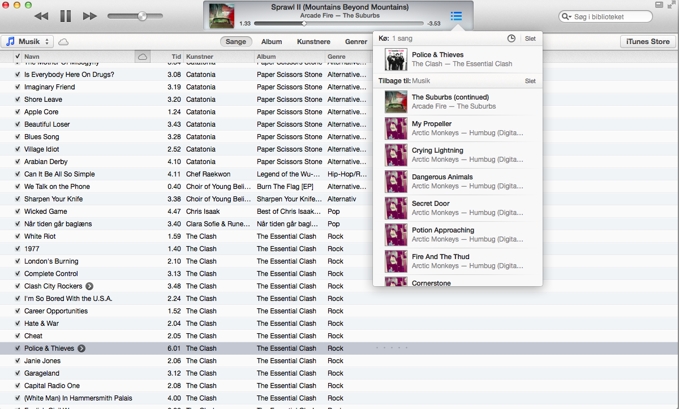Uncheck the White Riot song checkbox
The width and height of the screenshot is (679, 409).
click(x=18, y=236)
